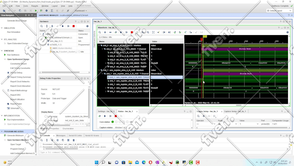
Task: Collapse Open Synthesized Design tree
Action: tap(5, 59)
